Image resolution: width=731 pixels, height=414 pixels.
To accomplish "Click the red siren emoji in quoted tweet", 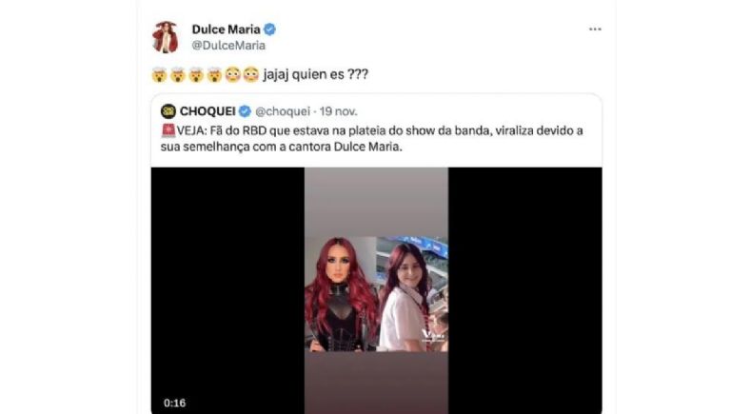I will [x=168, y=131].
